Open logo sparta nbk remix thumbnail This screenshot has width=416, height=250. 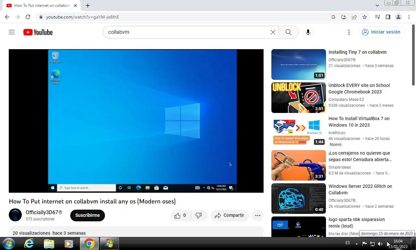298,227
